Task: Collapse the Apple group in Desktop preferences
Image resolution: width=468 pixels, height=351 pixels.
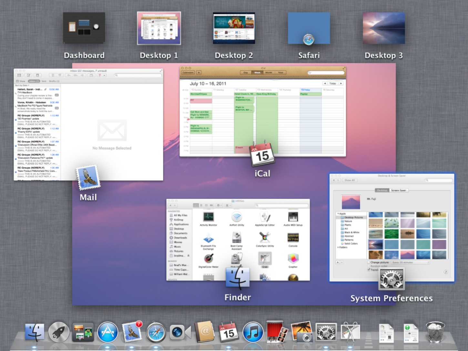Action: pos(338,214)
